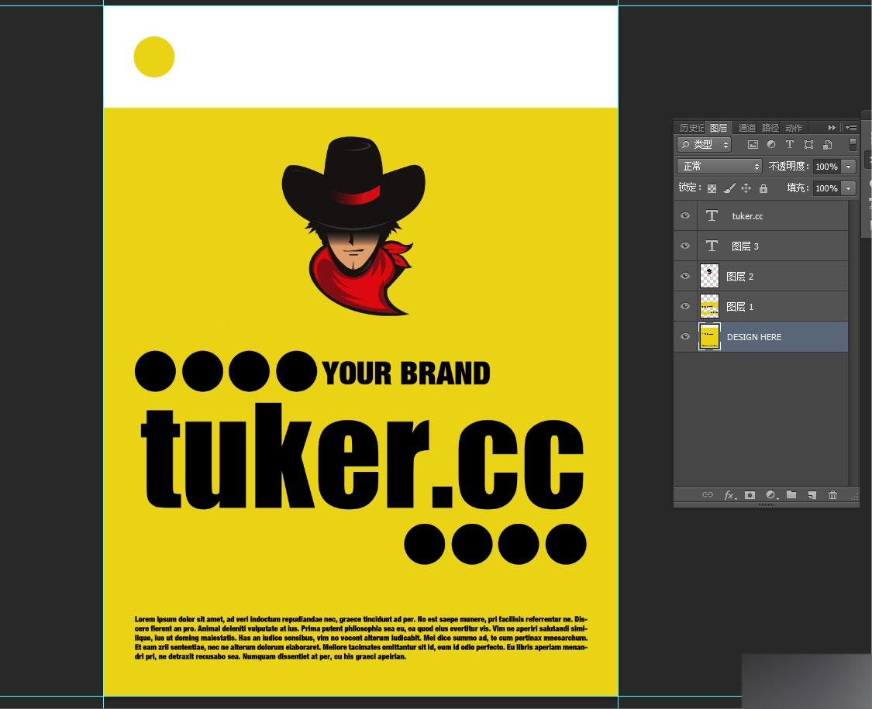Hide the 图层 2 layer

coord(685,277)
